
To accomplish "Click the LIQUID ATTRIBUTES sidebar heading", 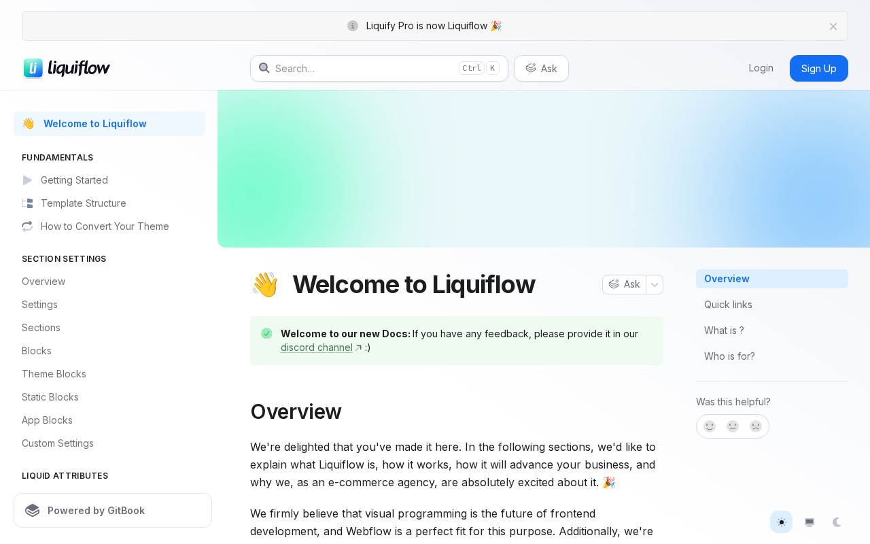I will [x=65, y=476].
